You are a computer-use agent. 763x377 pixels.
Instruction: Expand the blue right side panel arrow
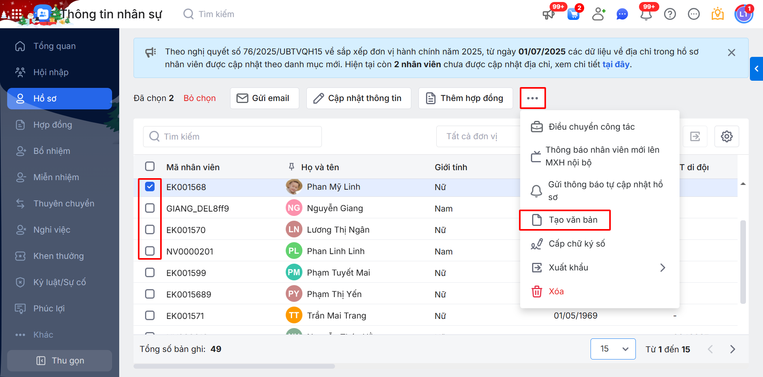(x=756, y=69)
